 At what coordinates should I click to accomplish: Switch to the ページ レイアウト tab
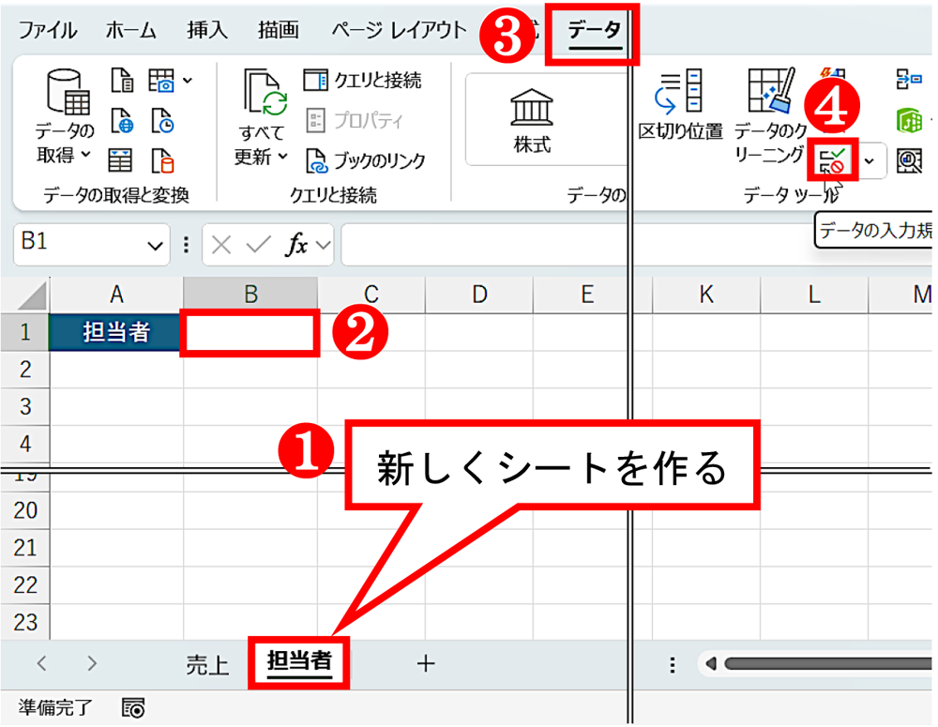click(x=399, y=29)
